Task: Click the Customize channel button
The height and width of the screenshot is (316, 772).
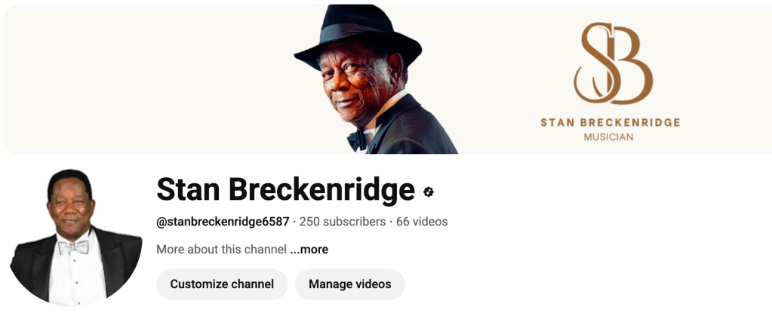Action: (x=222, y=284)
